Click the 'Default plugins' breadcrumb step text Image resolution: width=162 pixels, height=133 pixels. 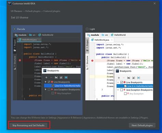click(33, 11)
